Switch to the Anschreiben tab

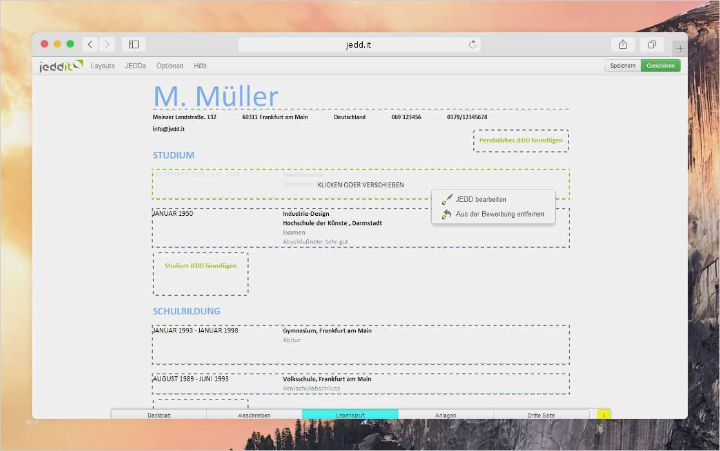coord(254,415)
